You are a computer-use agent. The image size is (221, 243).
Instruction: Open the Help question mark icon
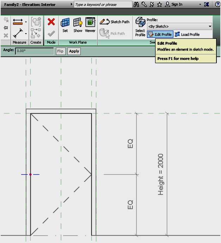point(218,4)
